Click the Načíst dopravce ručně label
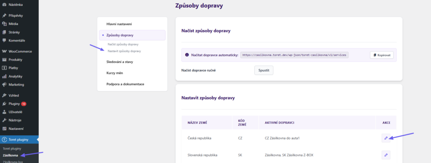This screenshot has width=431, height=163. pos(199,70)
